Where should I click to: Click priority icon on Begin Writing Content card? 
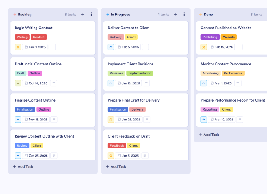18,47
